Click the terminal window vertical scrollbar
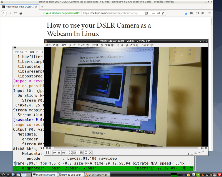The width and height of the screenshot is (222, 177). coord(195,163)
